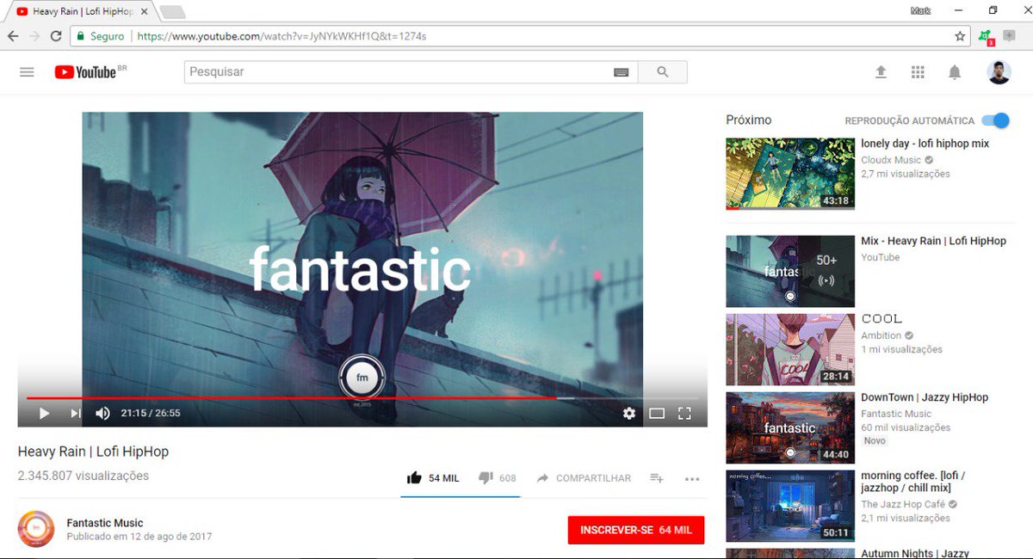1033x559 pixels.
Task: Open 'DownTown | Jazzy HipHop' title
Action: (925, 397)
